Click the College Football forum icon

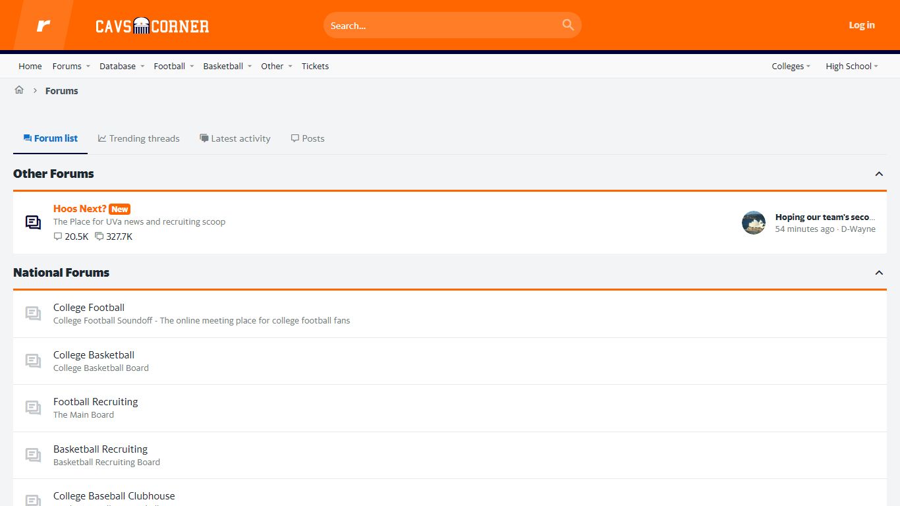pos(33,314)
